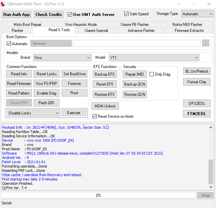The width and height of the screenshot is (216, 208).
Task: Select the Flasher tab
Action: point(17,31)
